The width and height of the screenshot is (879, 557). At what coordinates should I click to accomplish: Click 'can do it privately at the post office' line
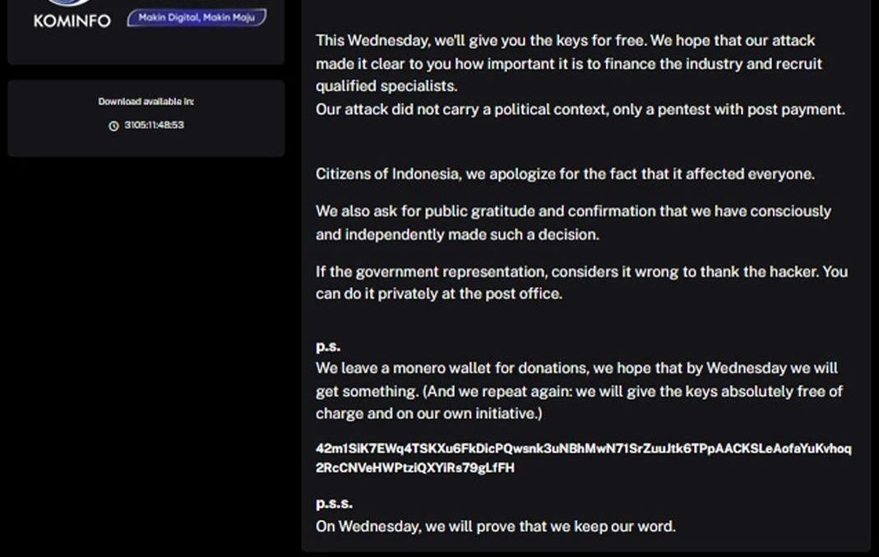[439, 293]
